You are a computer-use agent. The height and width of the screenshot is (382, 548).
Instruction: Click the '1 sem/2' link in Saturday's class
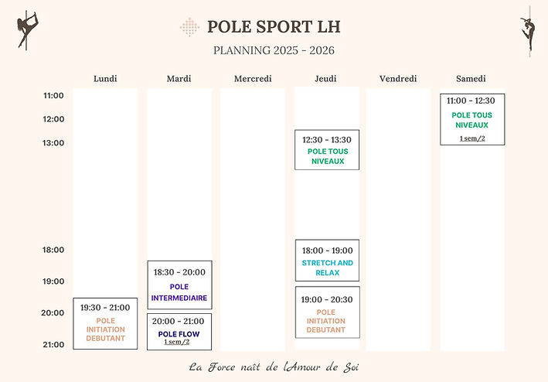click(472, 138)
